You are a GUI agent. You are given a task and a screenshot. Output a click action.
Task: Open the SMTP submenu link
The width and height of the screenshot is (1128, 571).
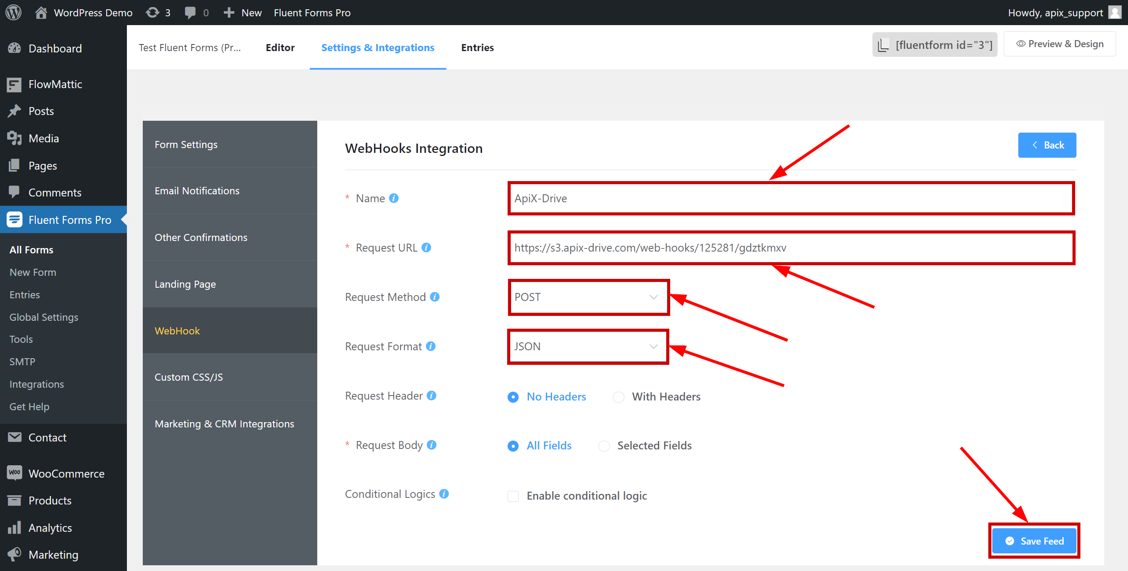[22, 362]
